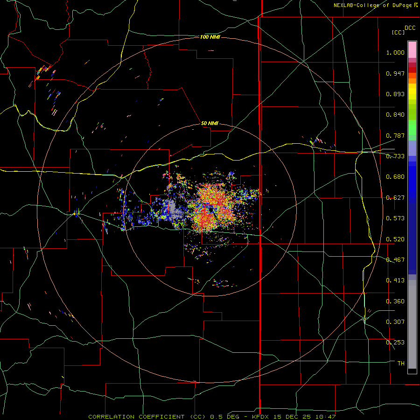This screenshot has height=420, width=420.
Task: Select the 0.467 scale value
Action: [395, 260]
